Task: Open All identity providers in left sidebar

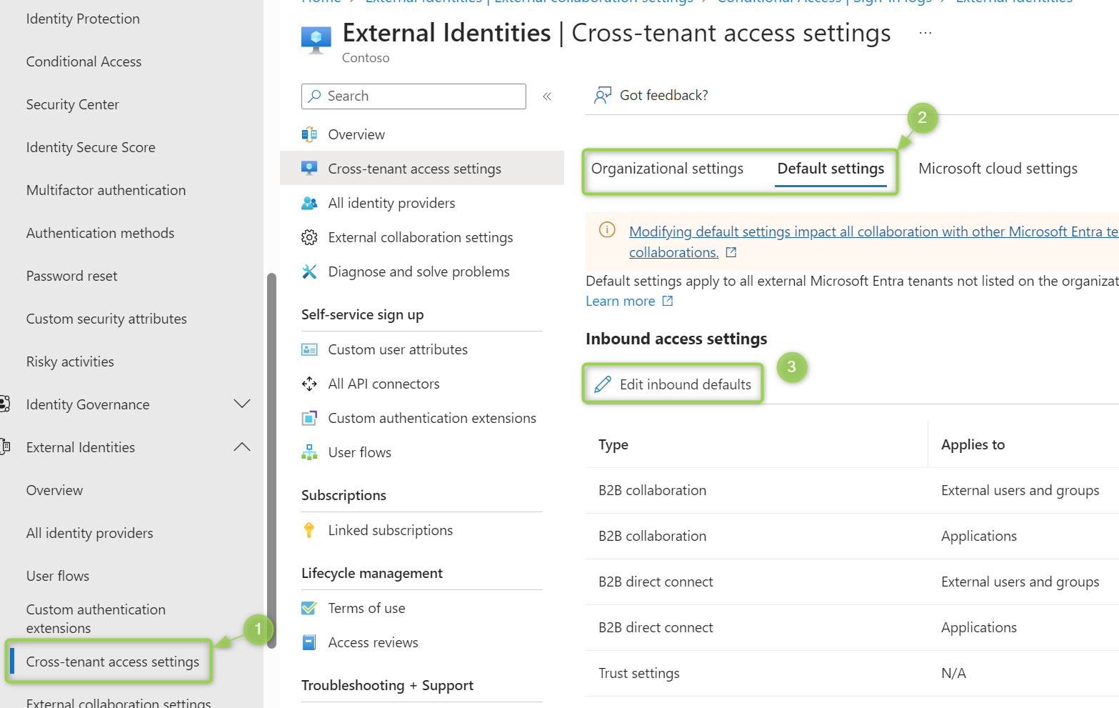Action: point(89,533)
